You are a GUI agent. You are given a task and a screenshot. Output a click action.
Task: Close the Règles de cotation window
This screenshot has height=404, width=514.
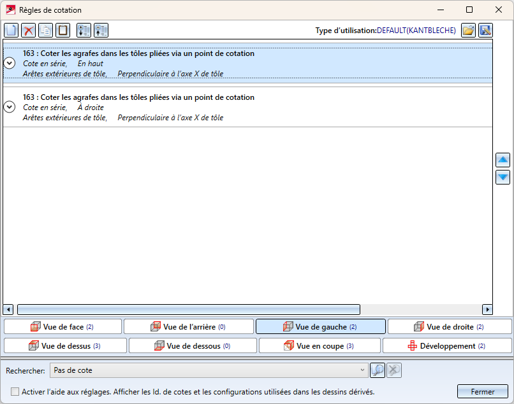[499, 10]
